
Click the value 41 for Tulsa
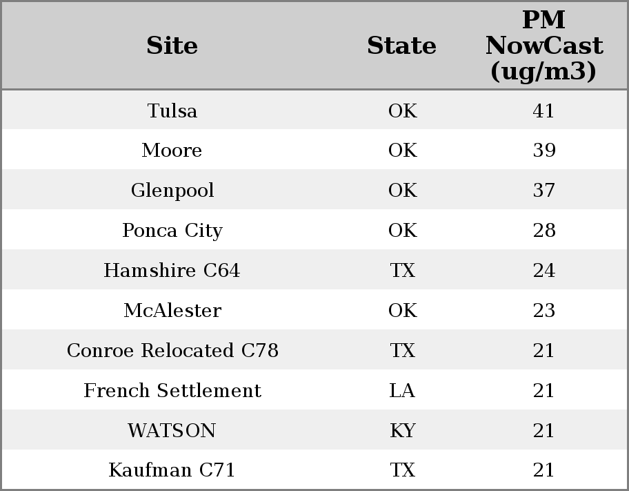coord(544,110)
